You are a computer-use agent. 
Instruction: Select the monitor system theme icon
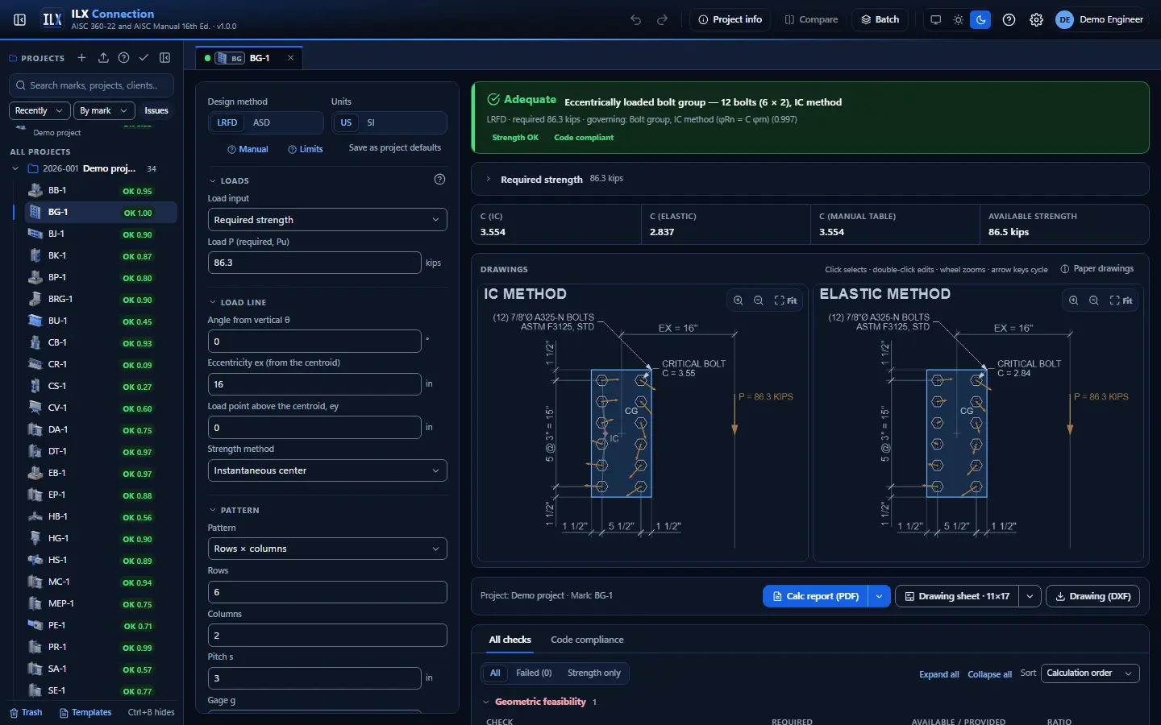[935, 19]
